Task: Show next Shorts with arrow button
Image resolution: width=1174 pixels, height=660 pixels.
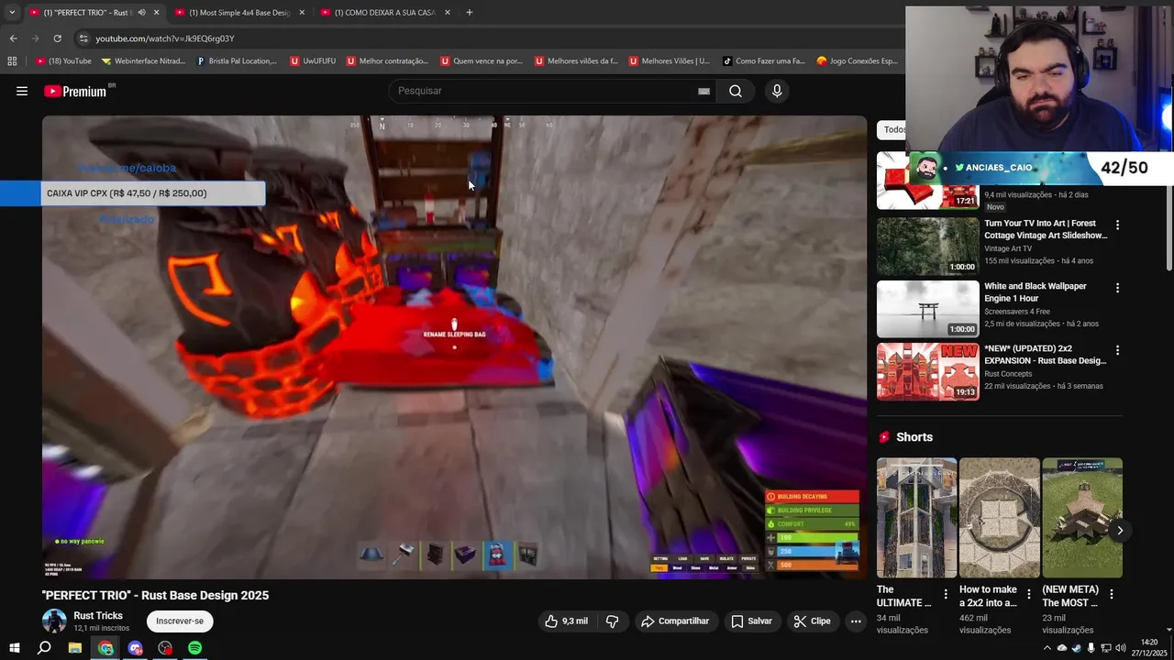Action: point(1120,531)
